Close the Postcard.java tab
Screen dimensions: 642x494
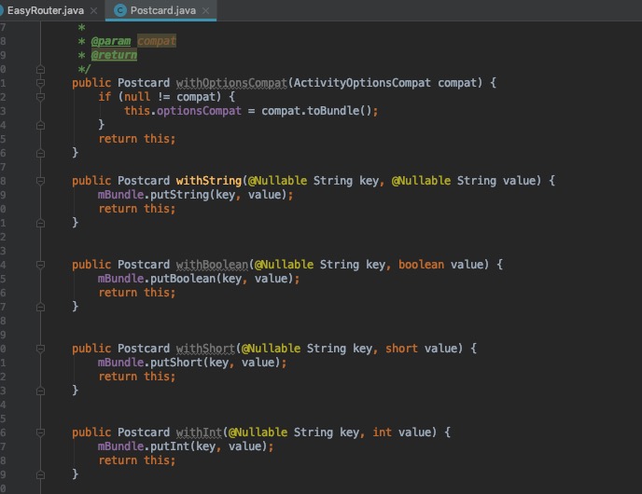click(x=206, y=10)
